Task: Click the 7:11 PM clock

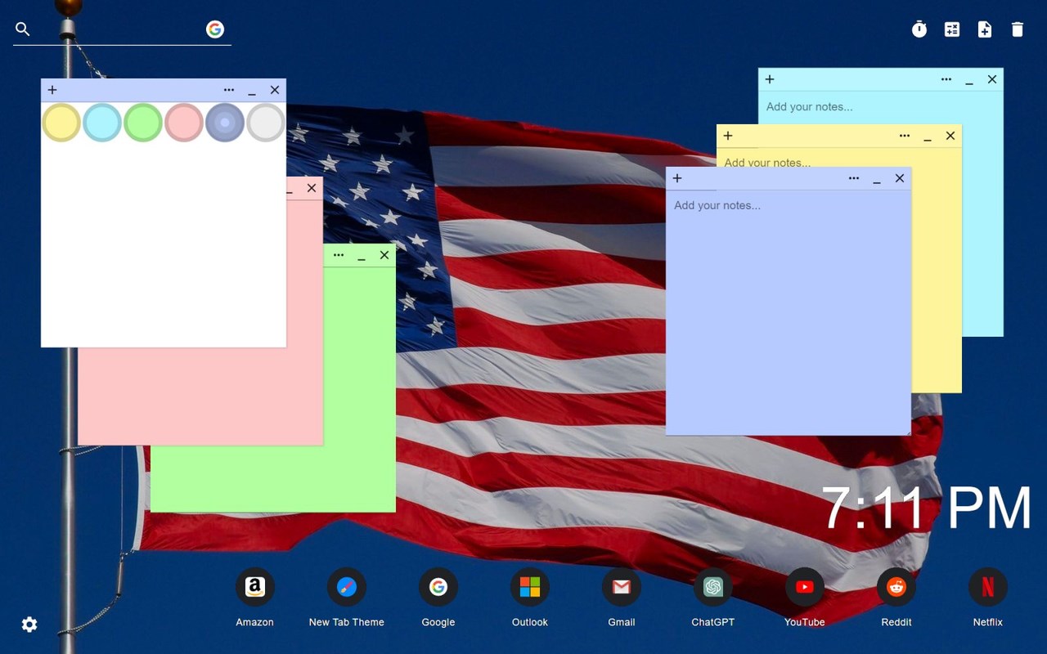Action: pyautogui.click(x=926, y=508)
